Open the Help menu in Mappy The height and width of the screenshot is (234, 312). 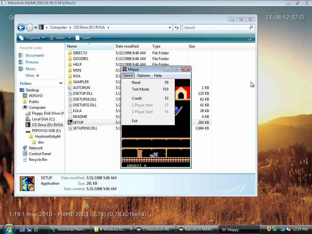pyautogui.click(x=158, y=76)
